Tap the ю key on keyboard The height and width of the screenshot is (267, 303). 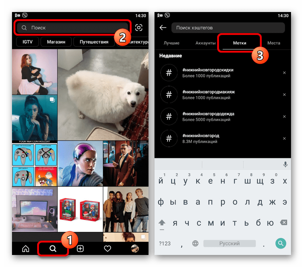pos(270,223)
